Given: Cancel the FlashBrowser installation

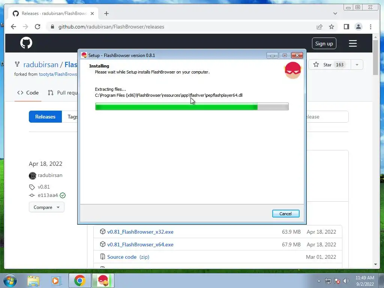Looking at the screenshot, I should point(285,213).
